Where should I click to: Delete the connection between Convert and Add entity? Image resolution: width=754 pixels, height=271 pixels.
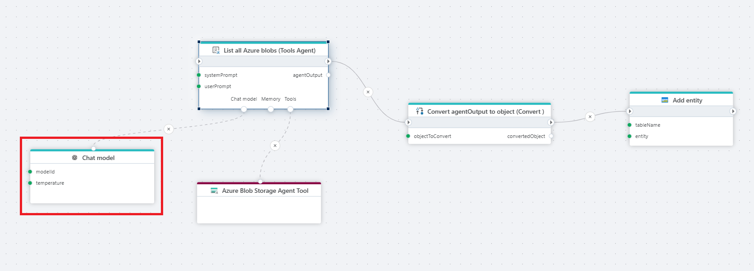590,117
